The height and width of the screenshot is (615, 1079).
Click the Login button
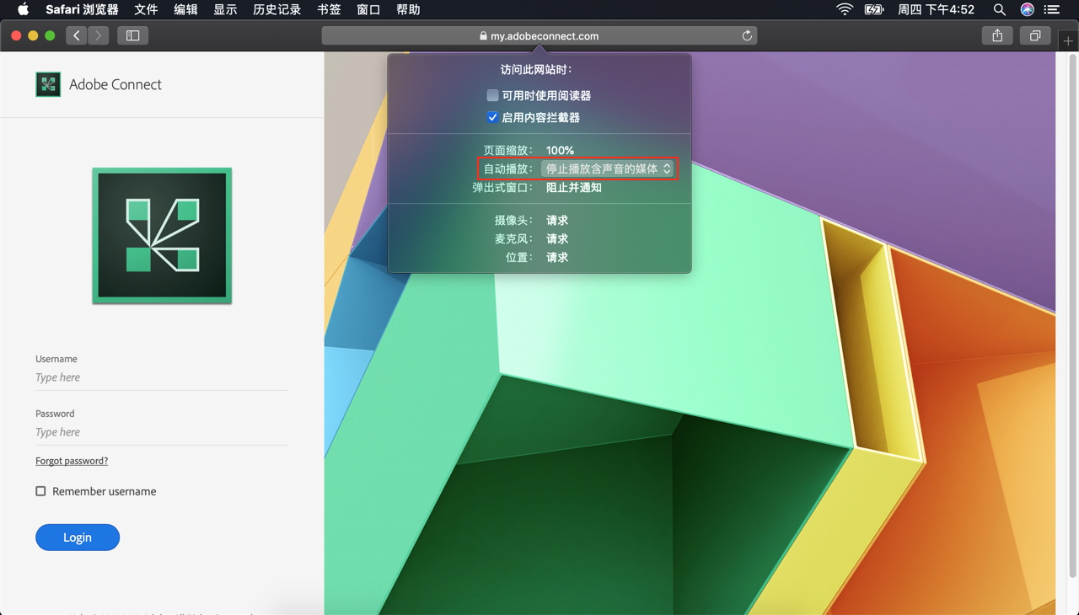78,537
